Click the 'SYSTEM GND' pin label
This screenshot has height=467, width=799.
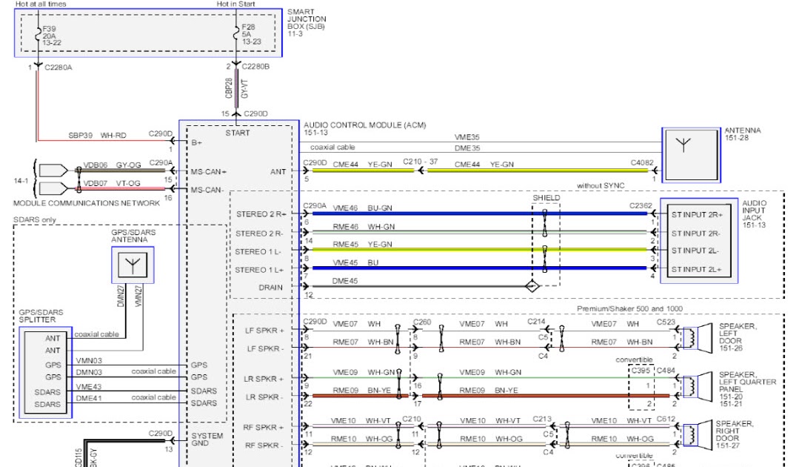coord(207,440)
